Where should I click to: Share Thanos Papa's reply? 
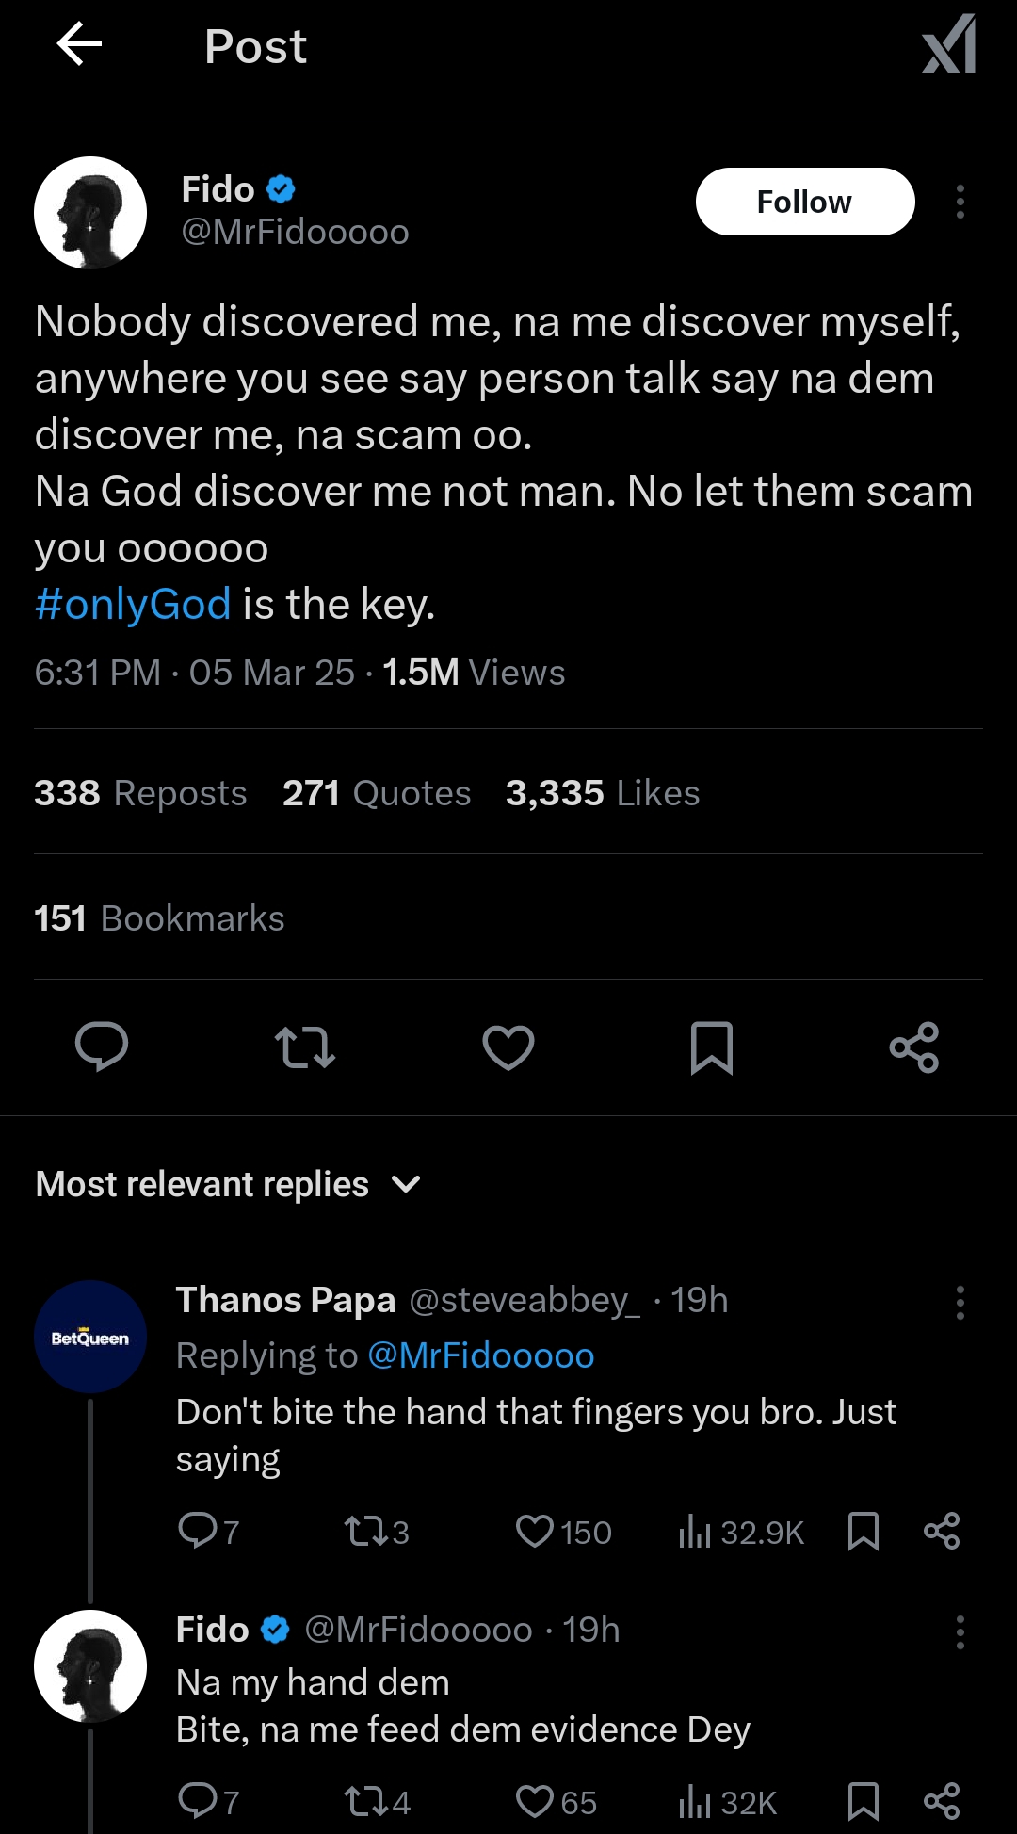click(x=942, y=1531)
